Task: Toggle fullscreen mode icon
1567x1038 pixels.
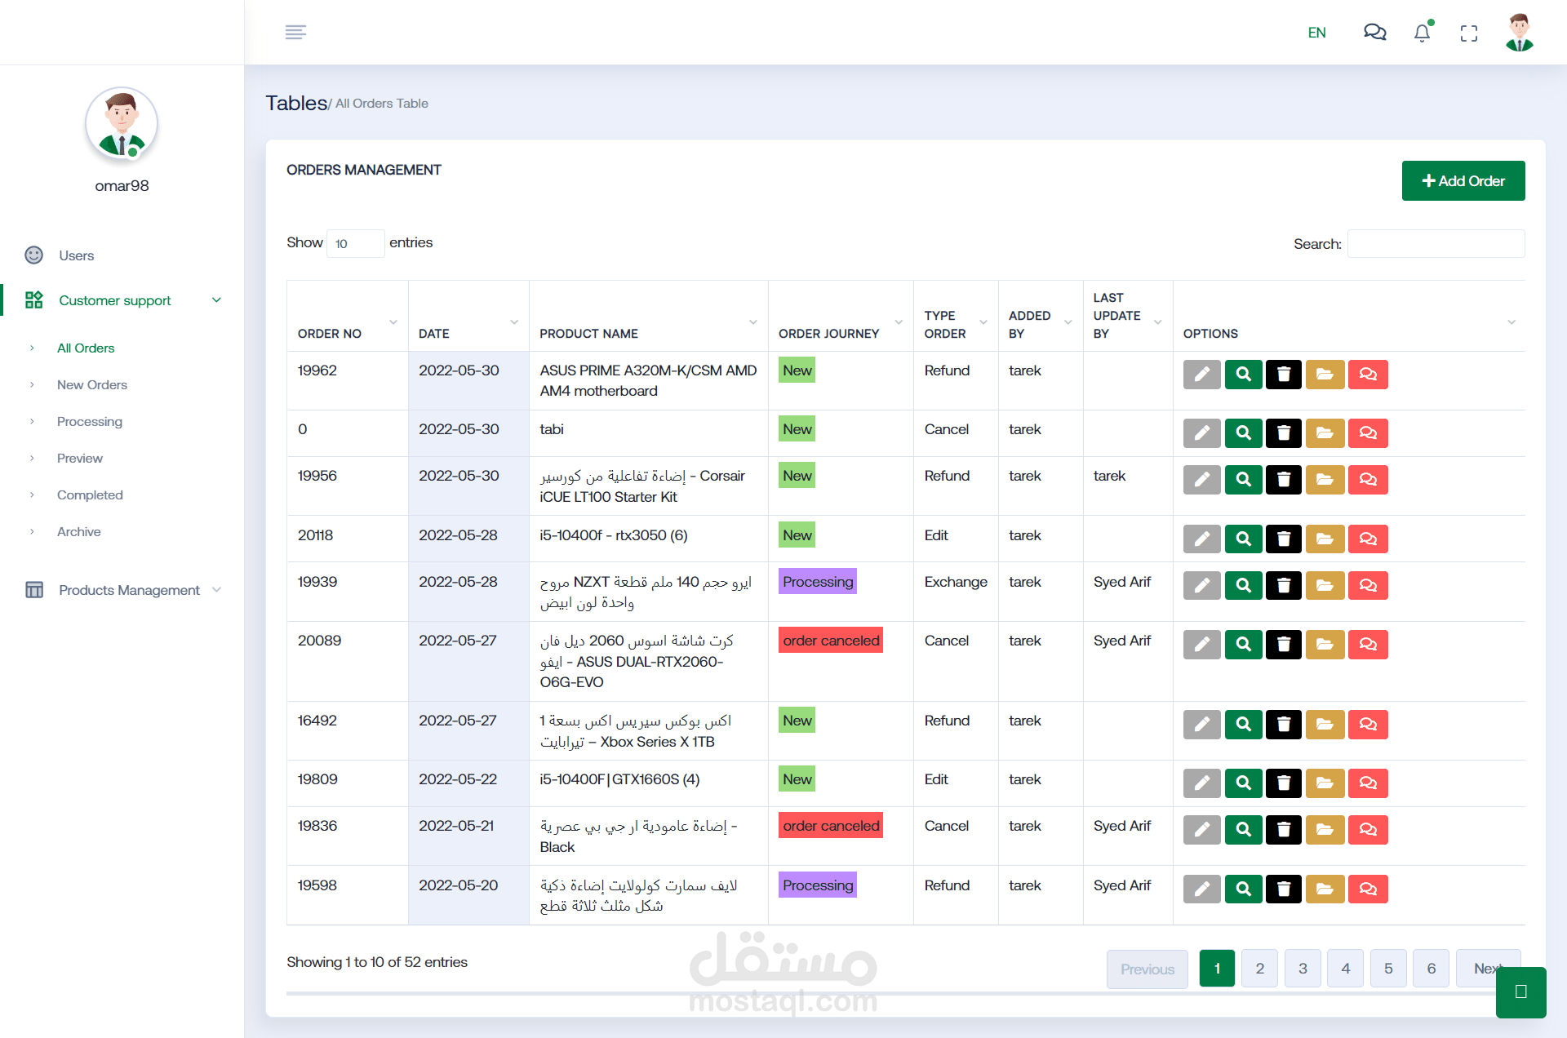Action: click(x=1469, y=33)
